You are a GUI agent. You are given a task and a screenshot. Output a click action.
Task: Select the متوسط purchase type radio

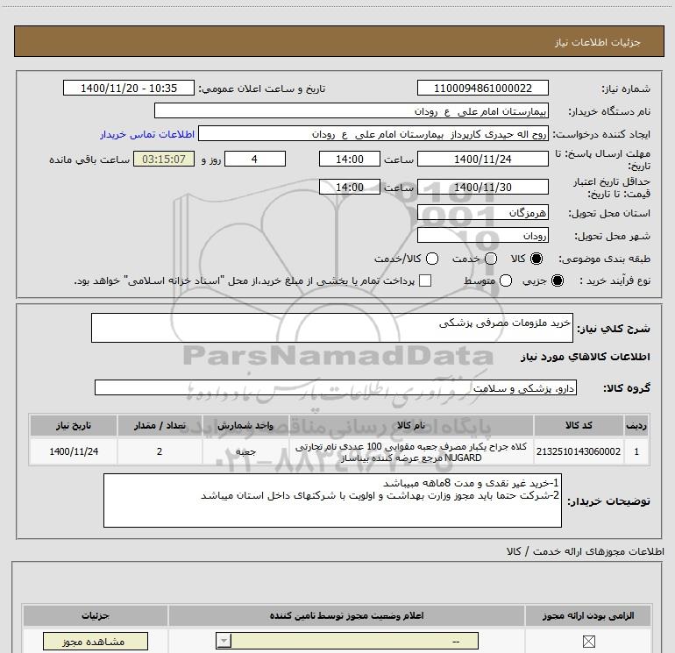[x=506, y=280]
